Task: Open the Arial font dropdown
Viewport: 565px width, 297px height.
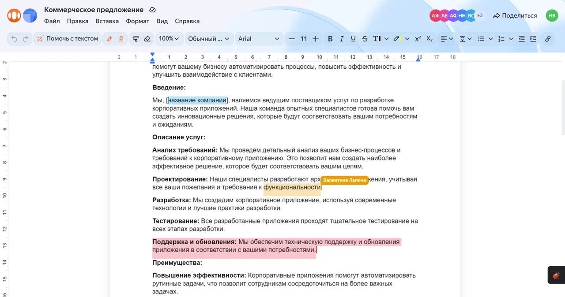Action: click(259, 39)
